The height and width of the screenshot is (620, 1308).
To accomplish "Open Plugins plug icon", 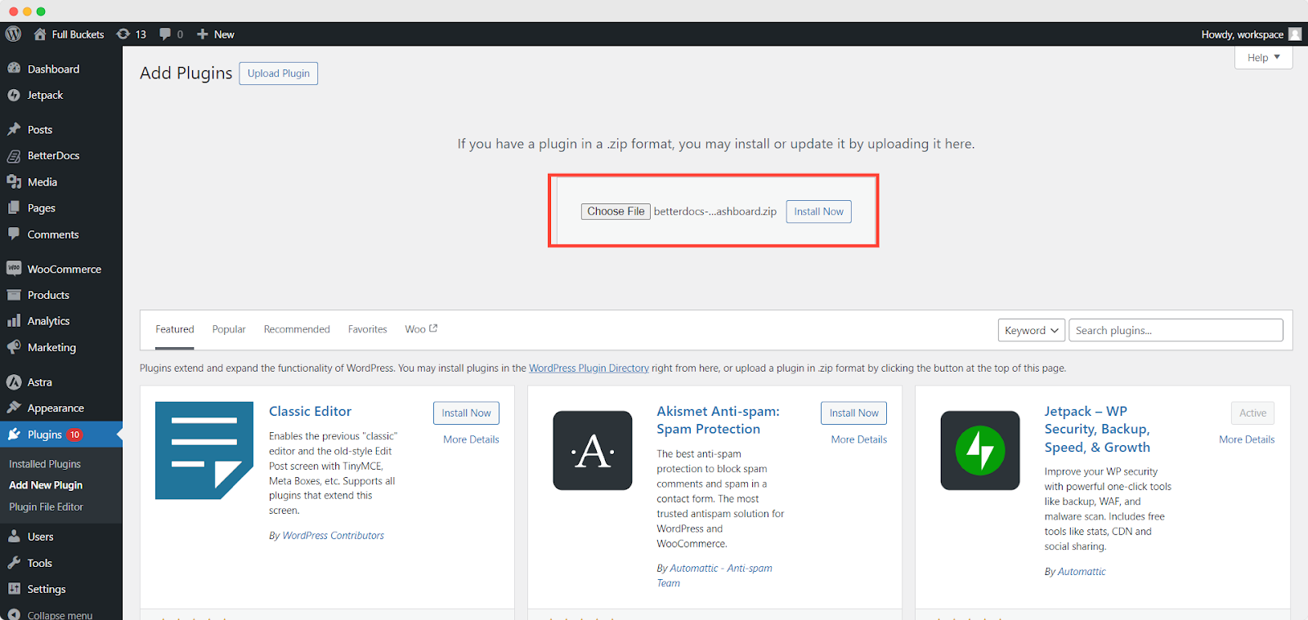I will 14,434.
